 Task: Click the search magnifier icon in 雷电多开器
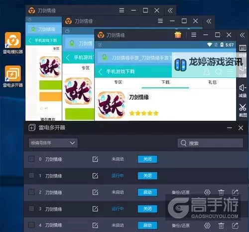pos(183,143)
